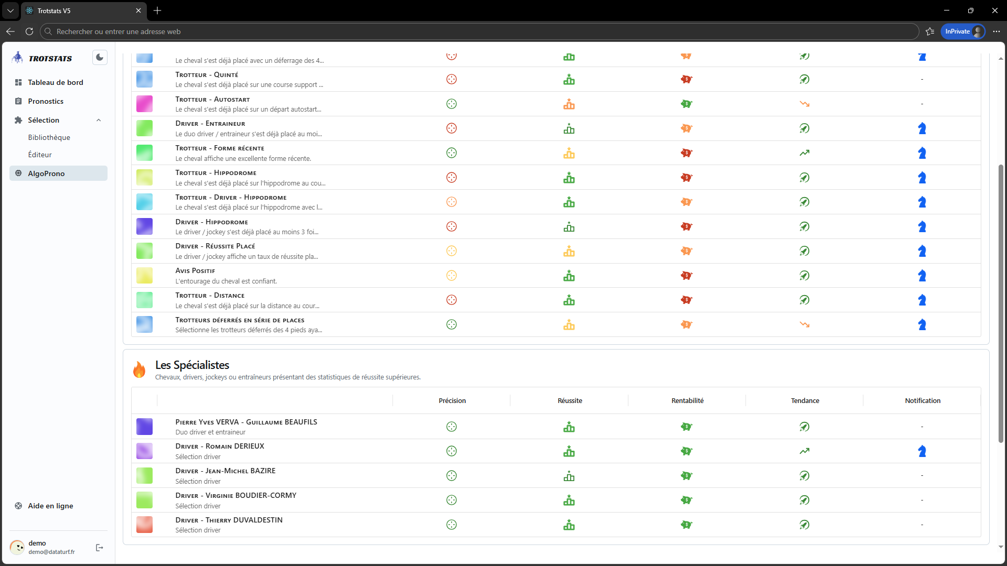Collapse the Sélection sidebar section
Viewport: 1007px width, 566px height.
pos(99,121)
